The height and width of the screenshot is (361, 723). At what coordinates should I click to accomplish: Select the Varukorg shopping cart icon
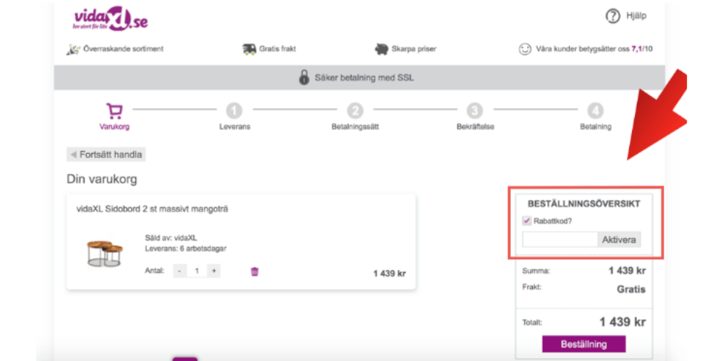pyautogui.click(x=114, y=110)
